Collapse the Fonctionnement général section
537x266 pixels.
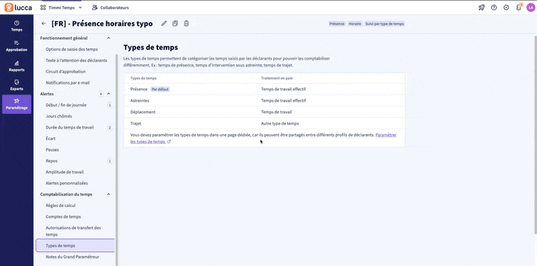point(109,38)
